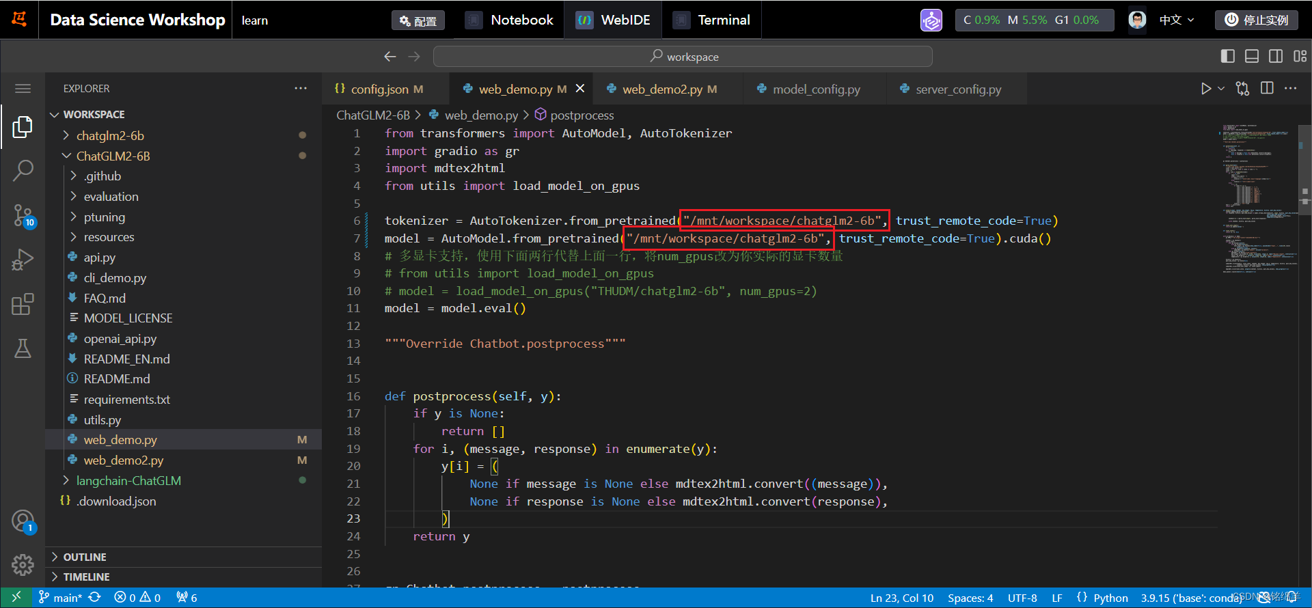1312x608 pixels.
Task: Open run options dropdown arrow
Action: pyautogui.click(x=1221, y=89)
